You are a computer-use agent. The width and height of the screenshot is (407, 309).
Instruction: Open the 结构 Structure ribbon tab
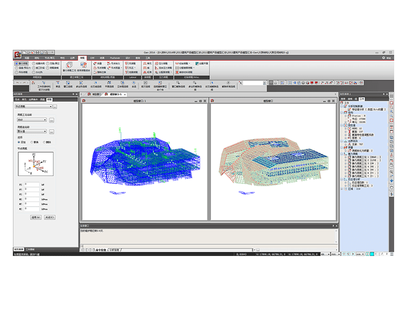click(x=37, y=58)
